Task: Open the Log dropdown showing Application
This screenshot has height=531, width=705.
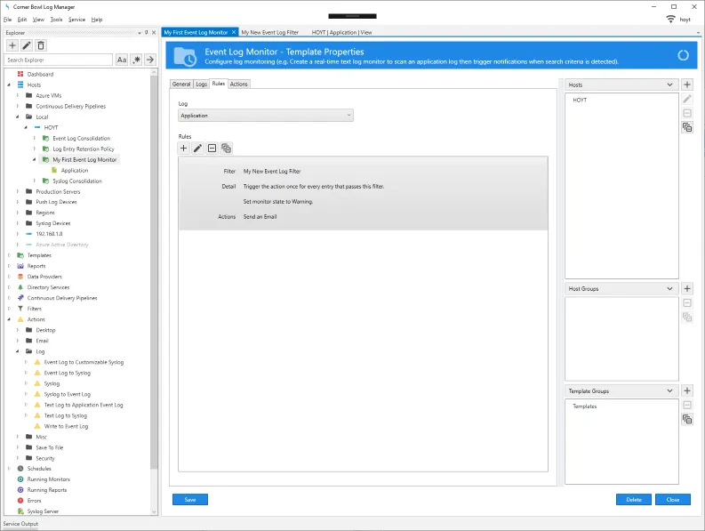Action: [x=266, y=116]
